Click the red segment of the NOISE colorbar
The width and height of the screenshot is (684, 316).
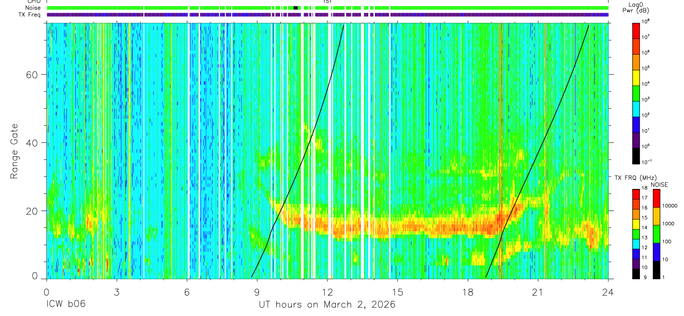click(657, 198)
